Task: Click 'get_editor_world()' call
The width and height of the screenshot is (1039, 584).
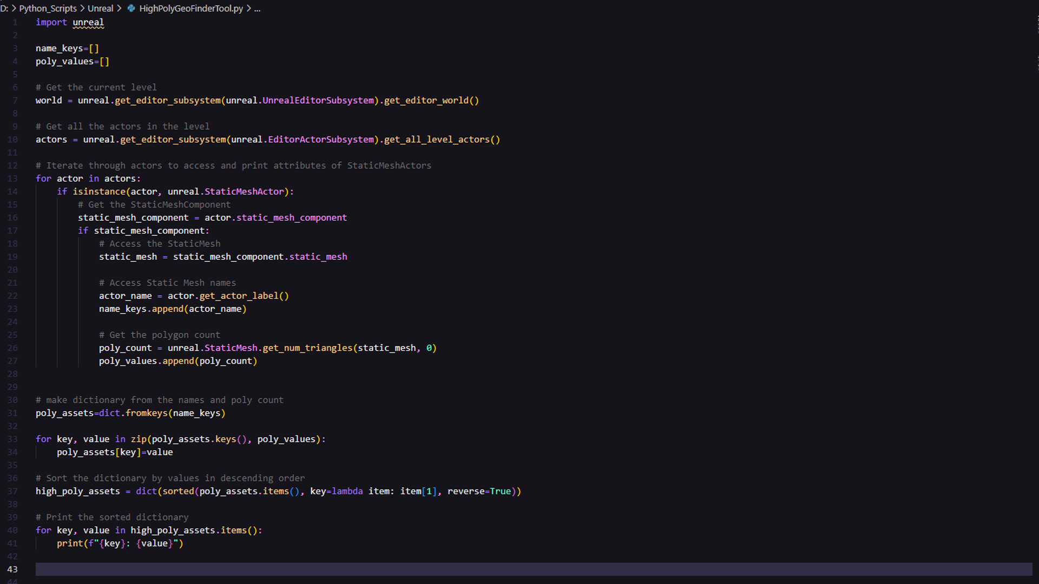Action: click(432, 100)
